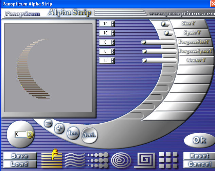Click the yellow R reset button
215x171 pixels.
coord(30,135)
